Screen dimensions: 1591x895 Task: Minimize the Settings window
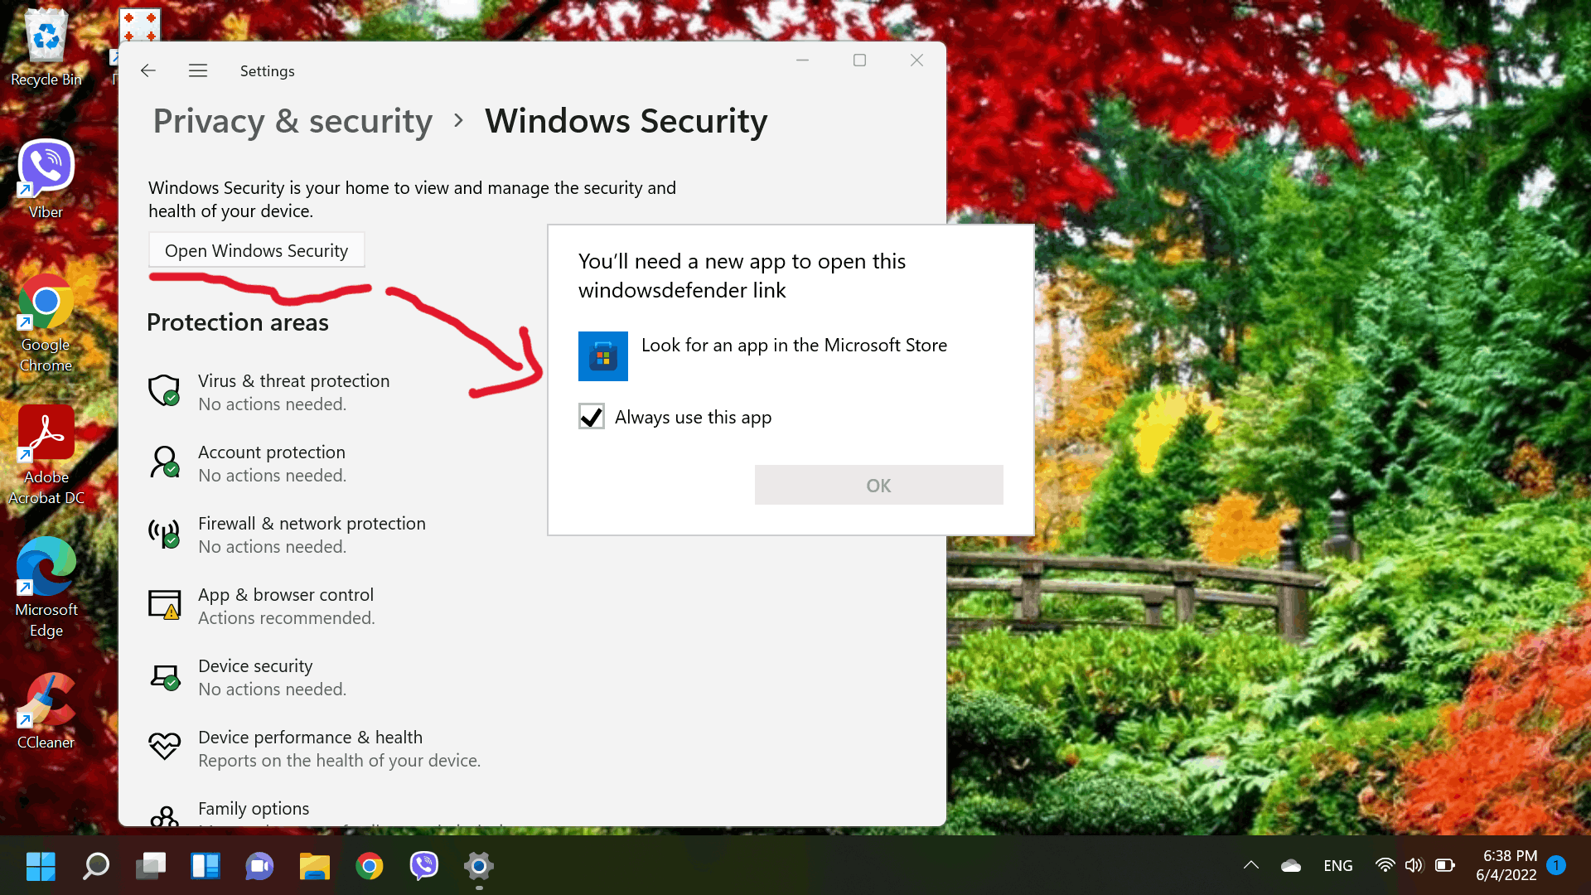802,60
